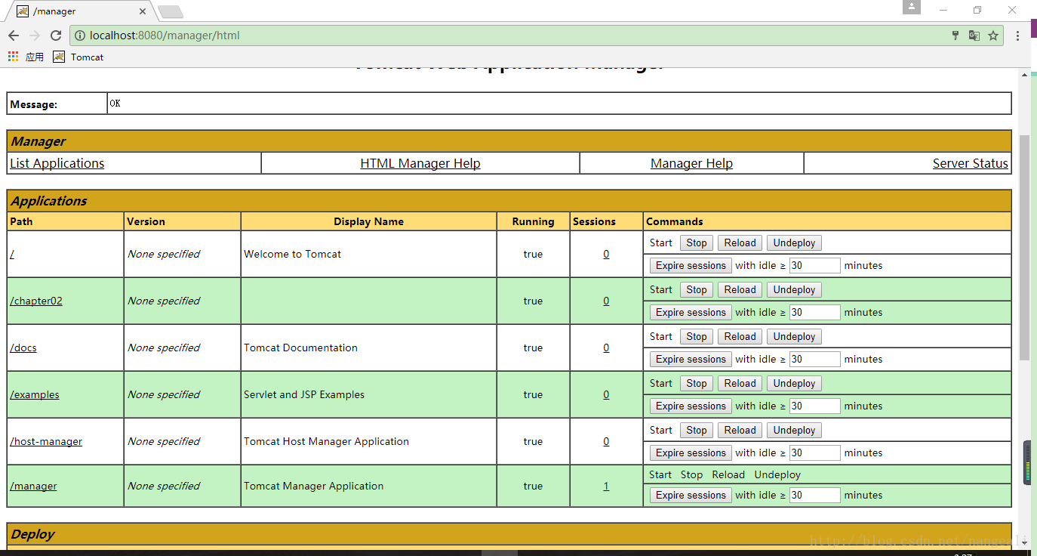This screenshot has width=1037, height=556.
Task: Open the Server Status link
Action: 971,163
